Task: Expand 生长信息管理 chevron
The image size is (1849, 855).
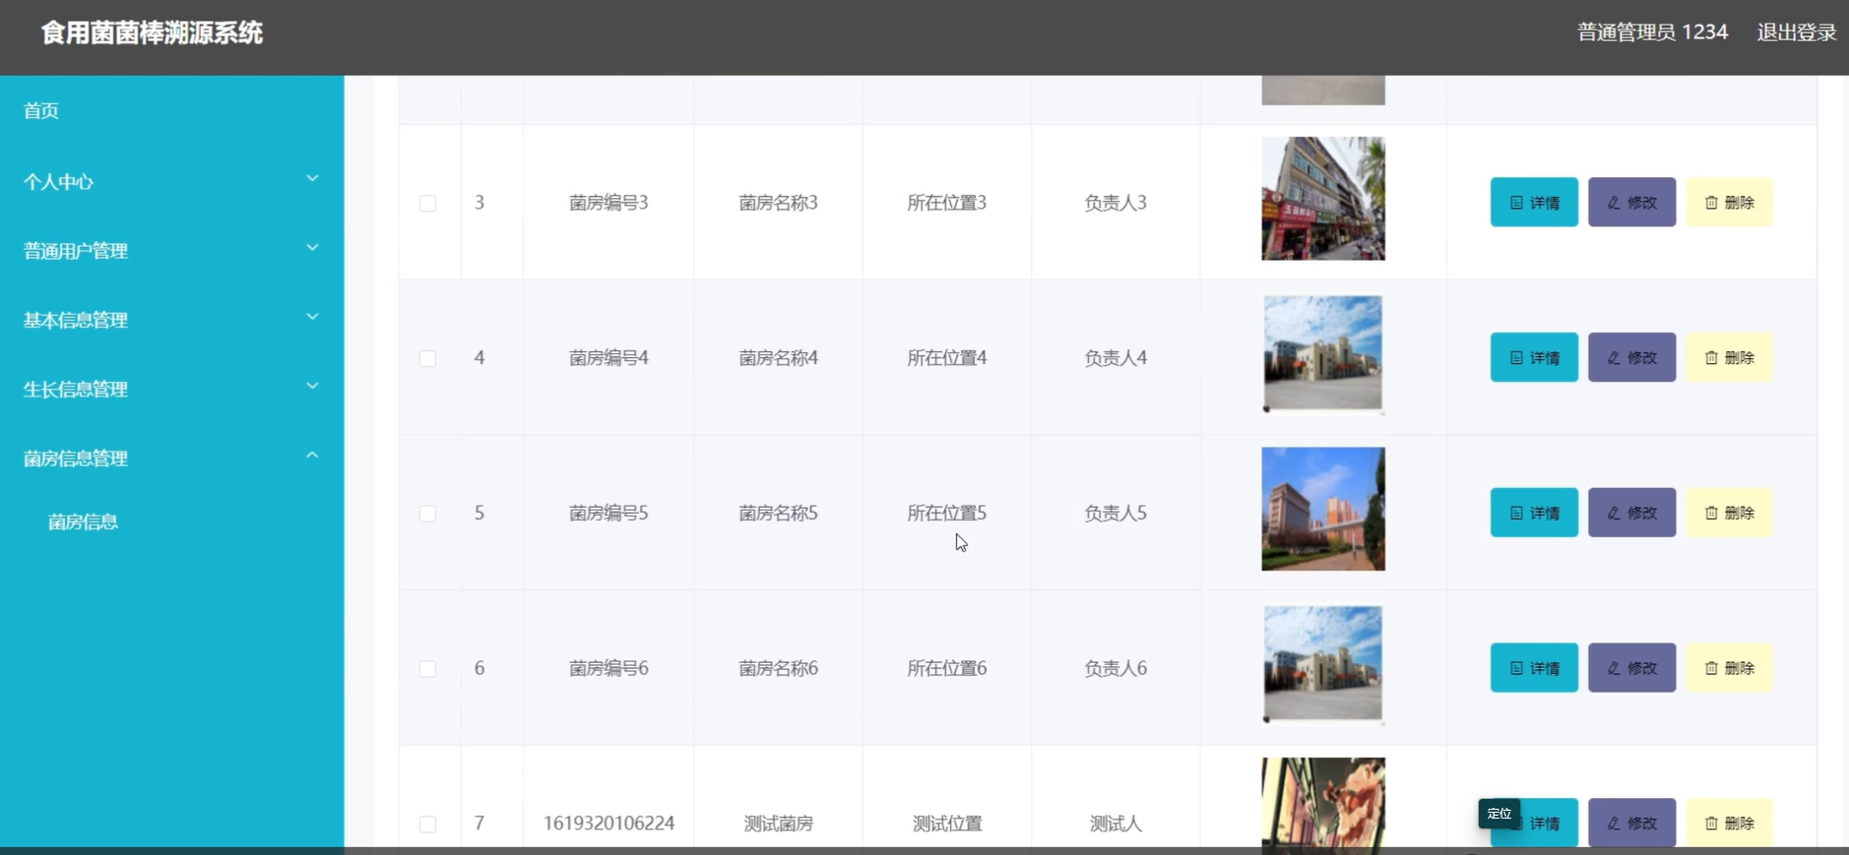Action: click(x=312, y=386)
